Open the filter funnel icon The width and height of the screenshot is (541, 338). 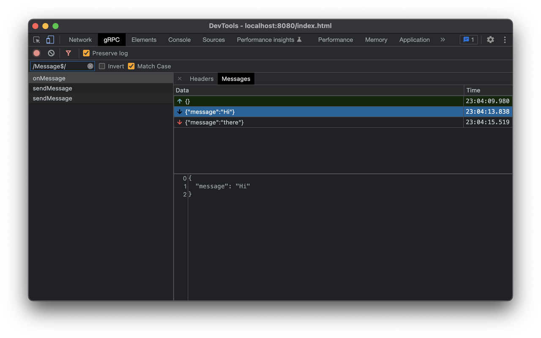[x=68, y=53]
